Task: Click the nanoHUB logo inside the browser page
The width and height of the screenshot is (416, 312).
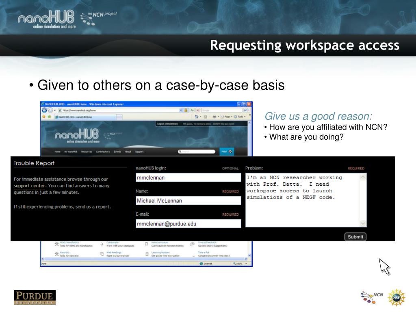Action: coord(77,136)
